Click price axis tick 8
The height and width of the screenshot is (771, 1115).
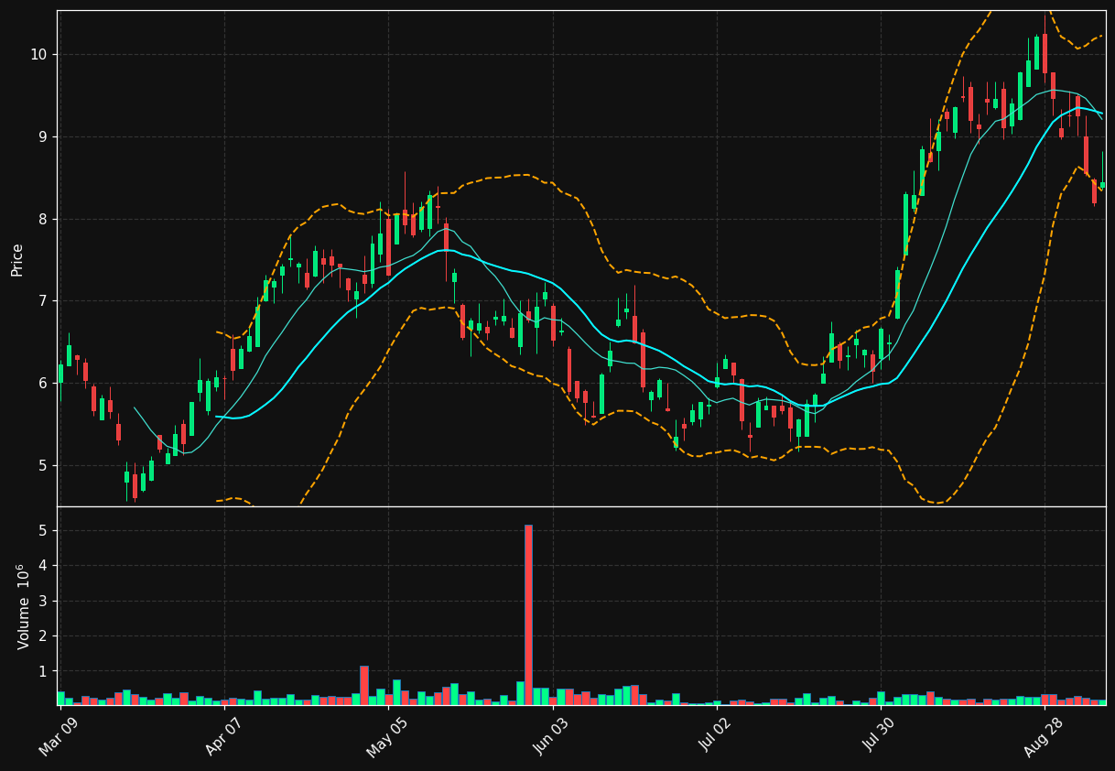42,219
